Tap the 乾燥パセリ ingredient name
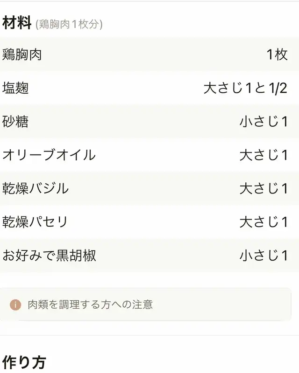The height and width of the screenshot is (373, 299). (x=35, y=222)
